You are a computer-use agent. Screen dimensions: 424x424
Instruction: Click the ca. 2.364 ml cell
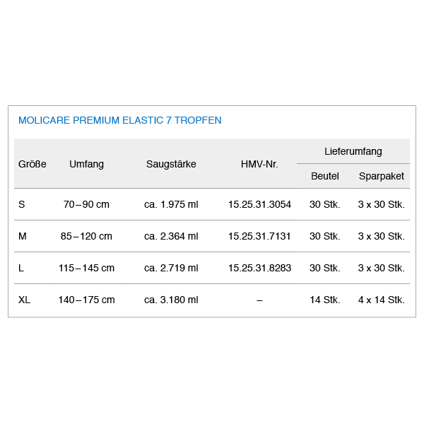[171, 236]
